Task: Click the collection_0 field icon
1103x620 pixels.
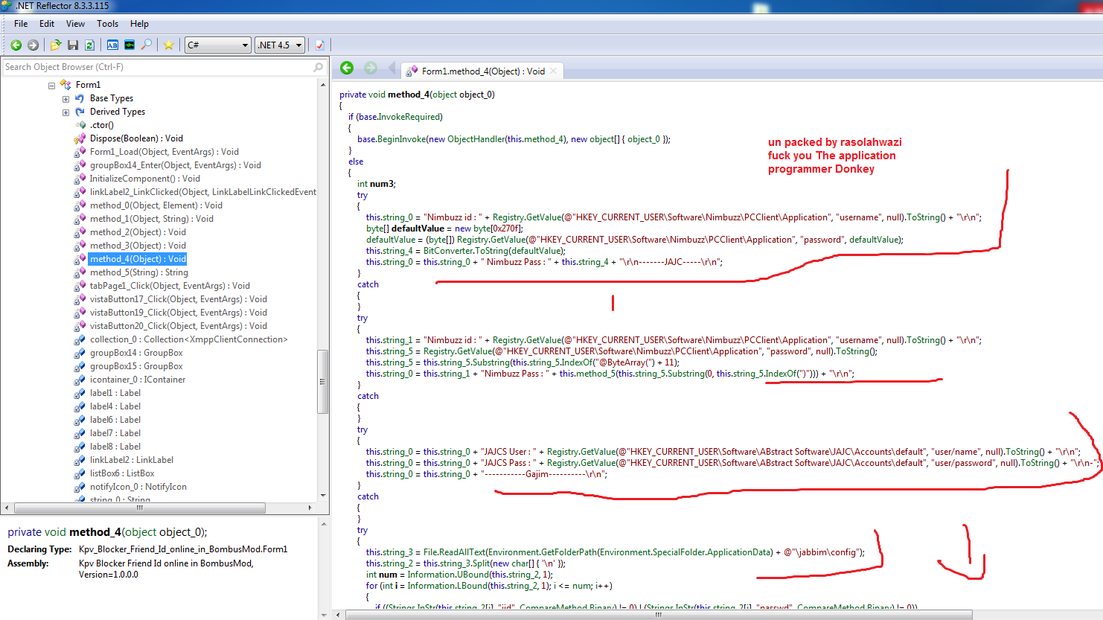Action: [x=80, y=339]
